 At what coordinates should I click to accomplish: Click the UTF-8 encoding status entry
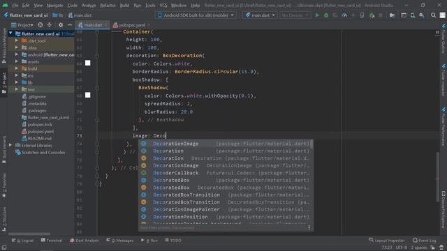pyautogui.click(x=402, y=248)
